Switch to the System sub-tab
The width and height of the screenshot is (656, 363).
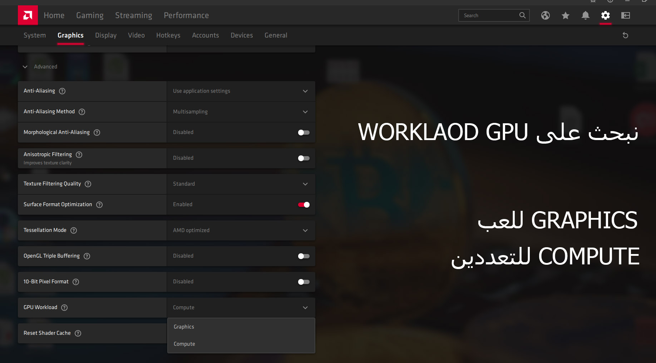pos(35,35)
